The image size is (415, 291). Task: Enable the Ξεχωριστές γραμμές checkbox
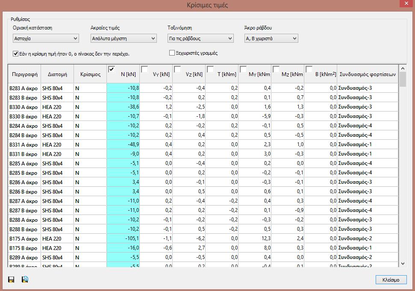coord(172,53)
